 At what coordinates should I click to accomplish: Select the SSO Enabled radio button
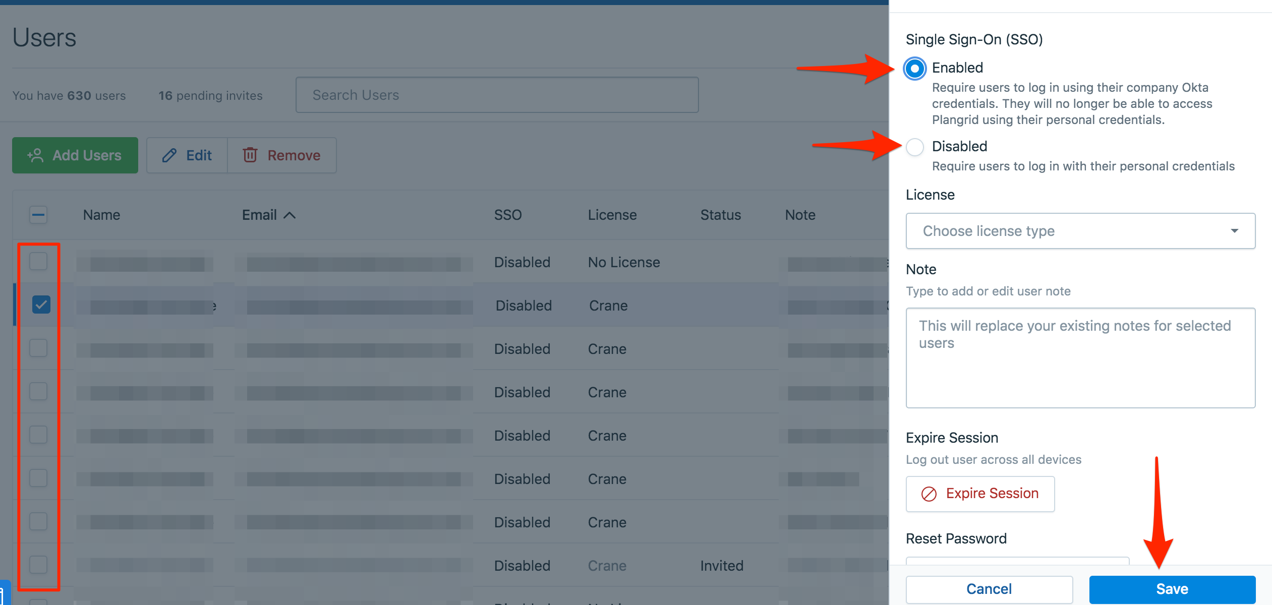(915, 68)
